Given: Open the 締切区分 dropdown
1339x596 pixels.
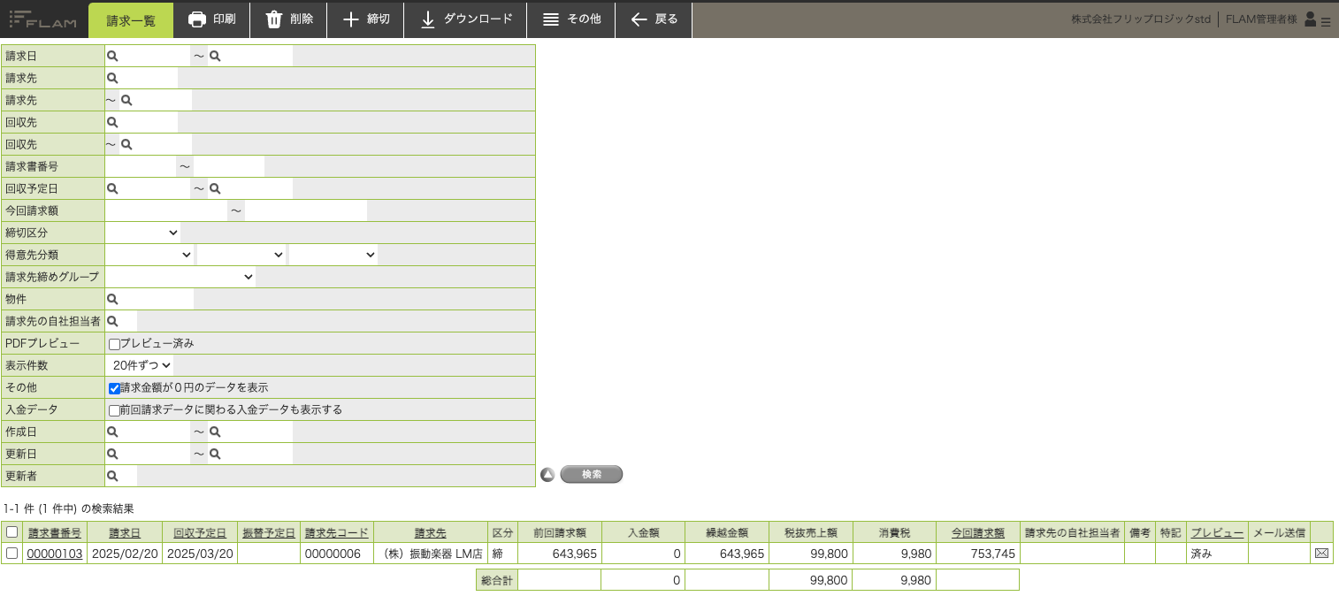Looking at the screenshot, I should 142,233.
